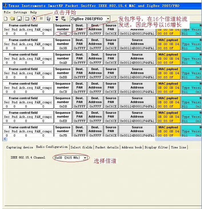Switch to the Display filter tab
Image resolution: width=202 pixels, height=209 pixels.
pyautogui.click(x=156, y=147)
